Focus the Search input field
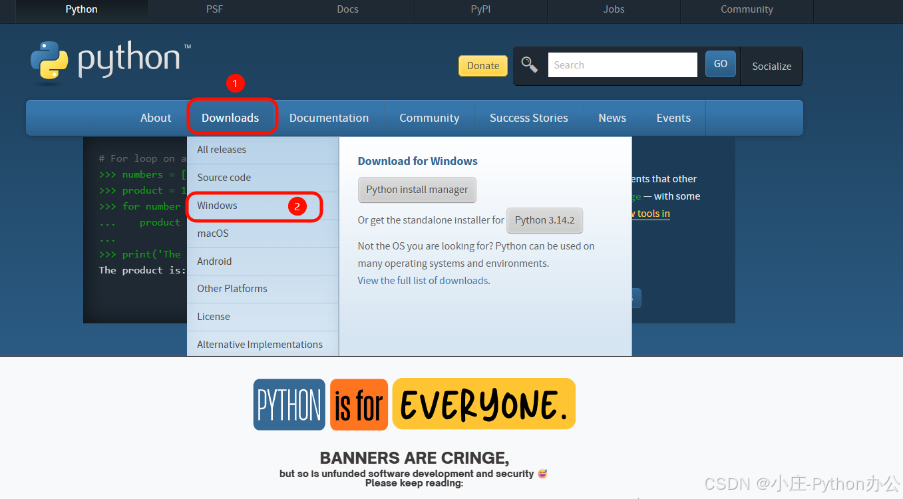903x499 pixels. [622, 65]
